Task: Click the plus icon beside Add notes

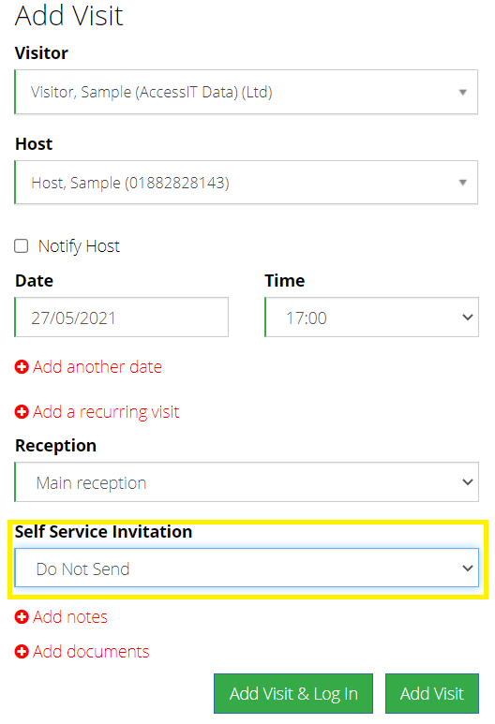Action: coord(22,617)
